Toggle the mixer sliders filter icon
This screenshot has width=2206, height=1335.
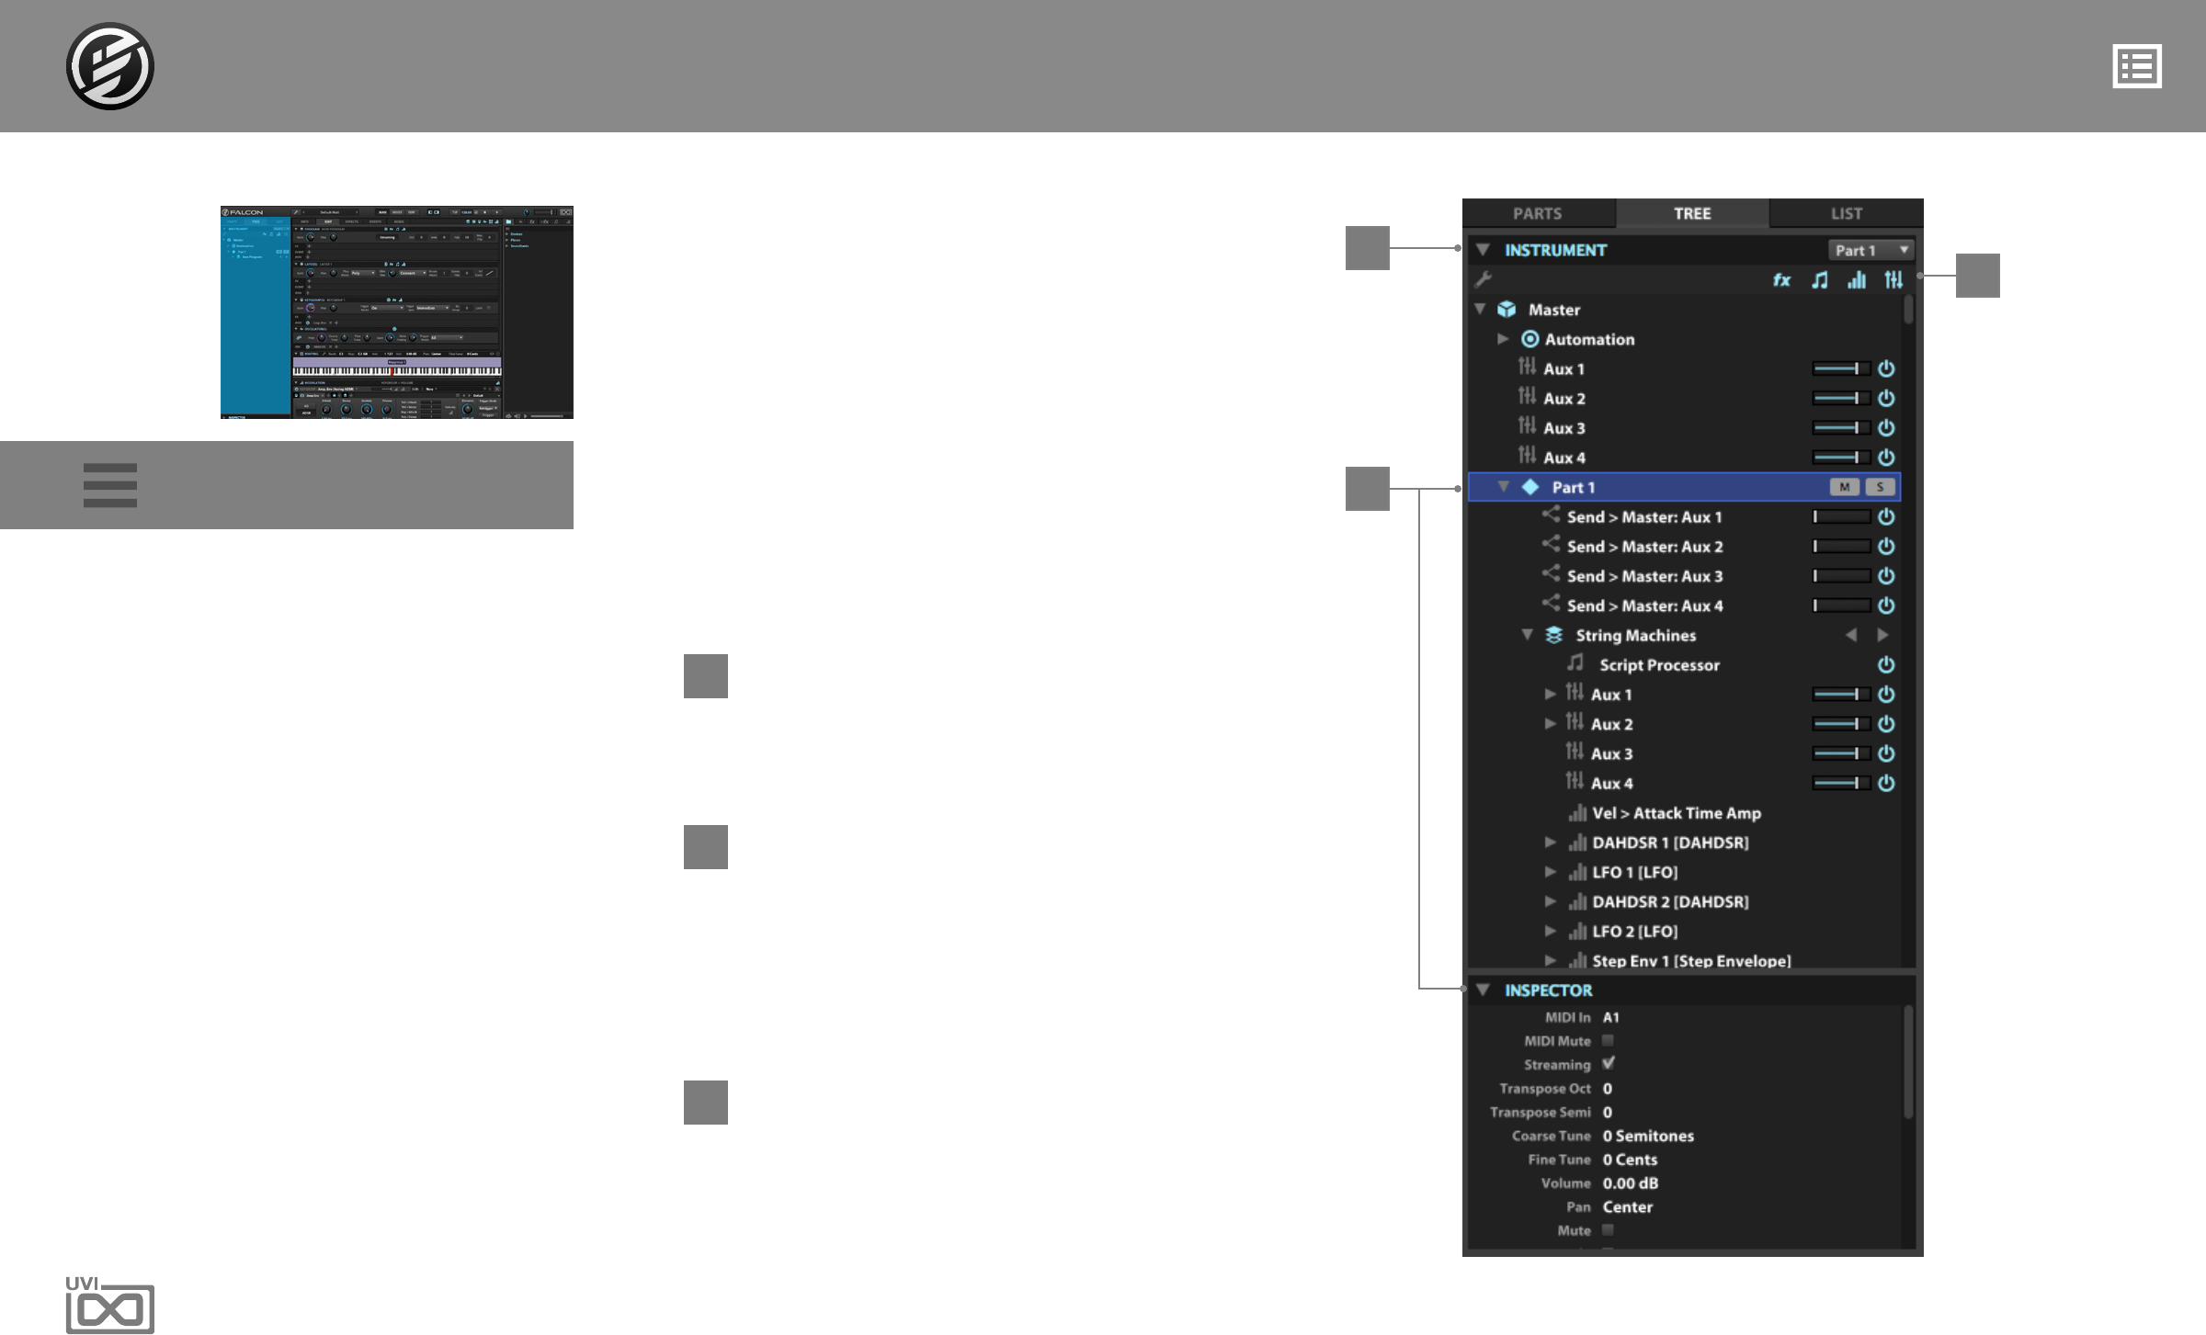pos(1893,280)
